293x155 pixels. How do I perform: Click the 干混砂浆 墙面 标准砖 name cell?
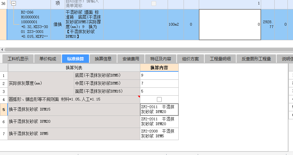(x=84, y=25)
